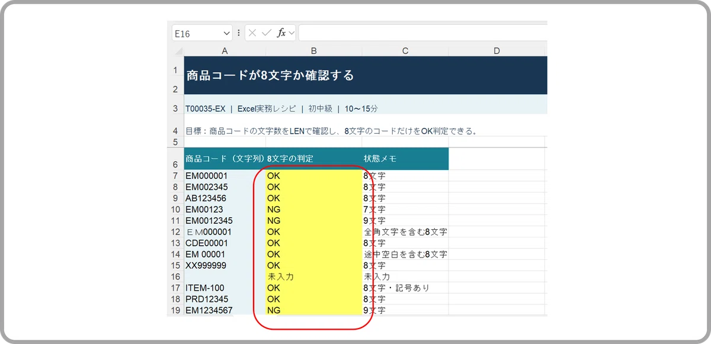The width and height of the screenshot is (711, 344).
Task: Select cell CDE00001
Action: click(225, 243)
